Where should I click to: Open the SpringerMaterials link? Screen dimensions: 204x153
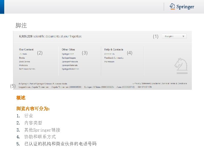tap(70, 65)
